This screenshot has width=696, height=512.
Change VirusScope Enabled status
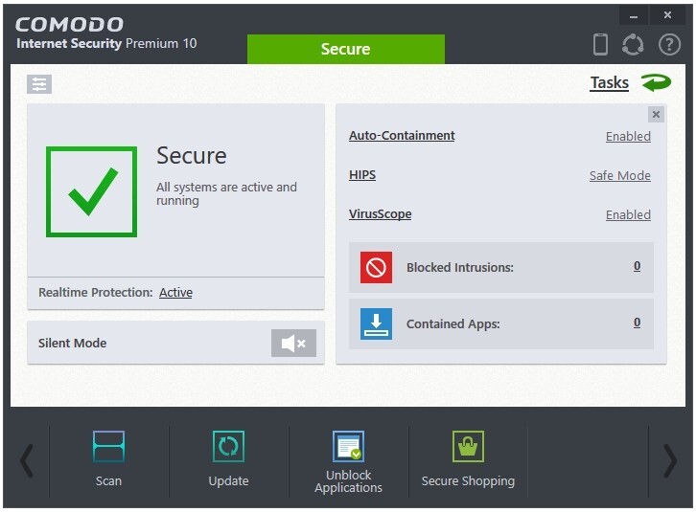[628, 214]
